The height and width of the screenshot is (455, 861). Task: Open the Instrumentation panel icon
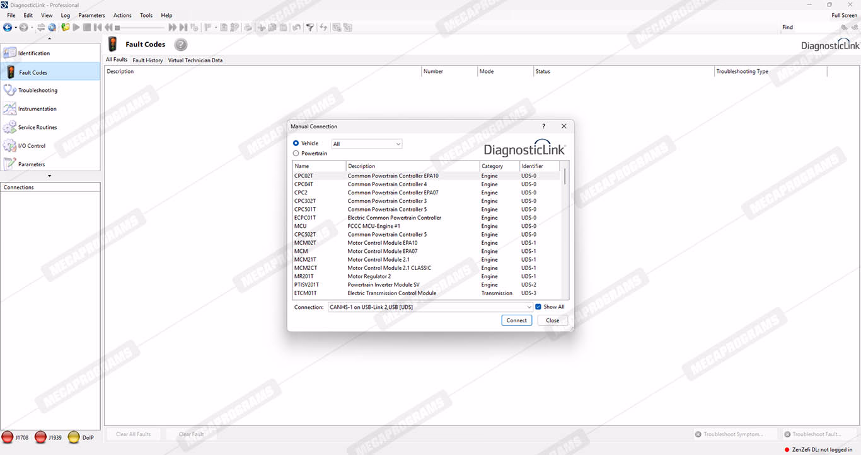[9, 109]
